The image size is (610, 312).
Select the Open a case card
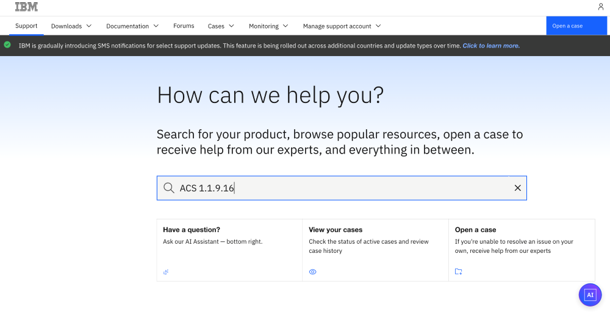(x=522, y=250)
